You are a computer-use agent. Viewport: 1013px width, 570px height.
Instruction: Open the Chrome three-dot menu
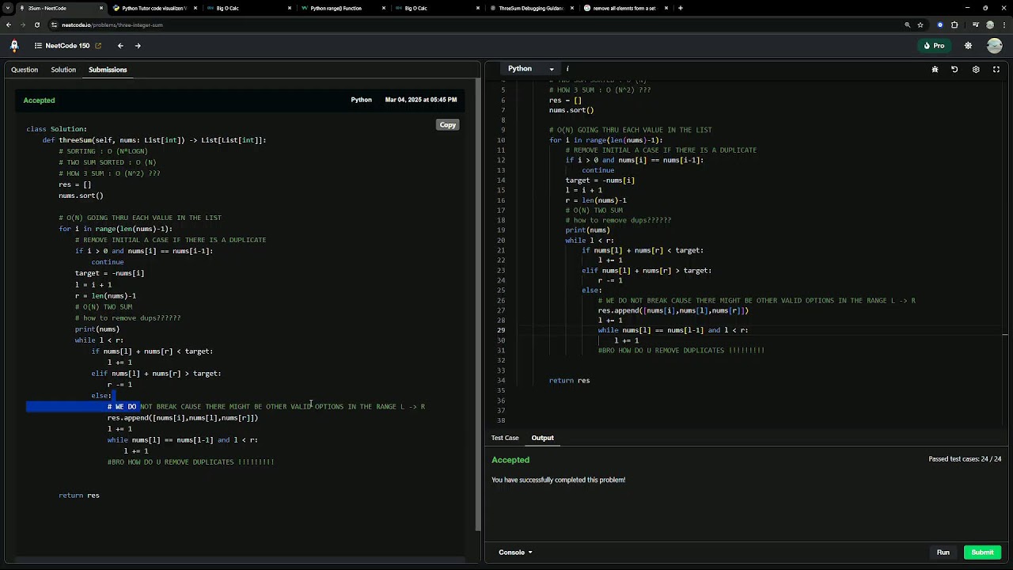point(1004,25)
